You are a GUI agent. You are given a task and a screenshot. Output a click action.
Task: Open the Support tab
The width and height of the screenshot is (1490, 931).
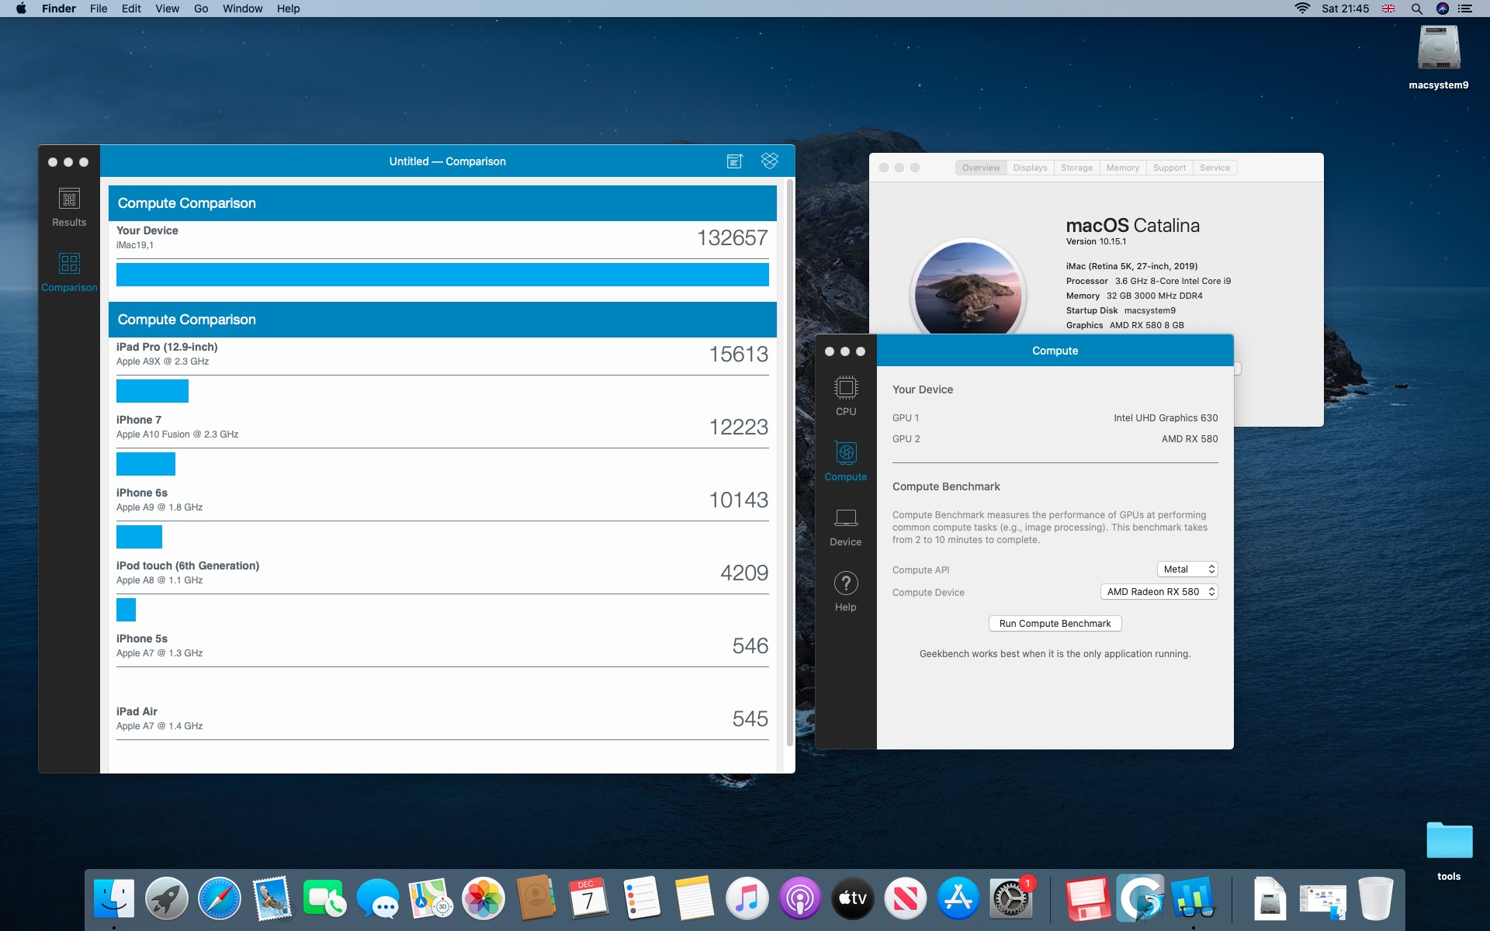tap(1169, 168)
